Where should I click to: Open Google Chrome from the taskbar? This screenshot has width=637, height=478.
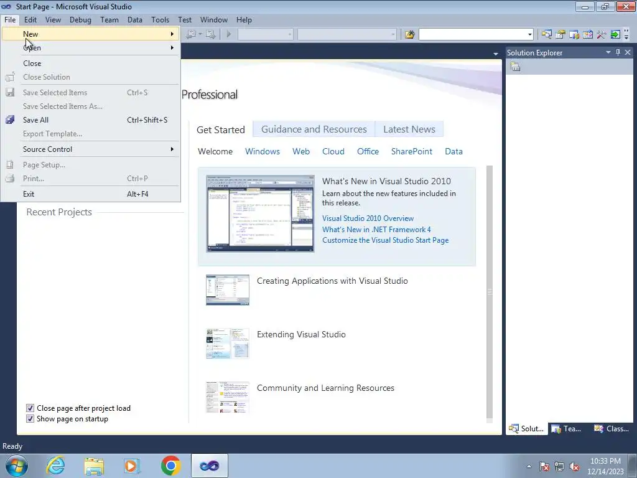pyautogui.click(x=170, y=466)
